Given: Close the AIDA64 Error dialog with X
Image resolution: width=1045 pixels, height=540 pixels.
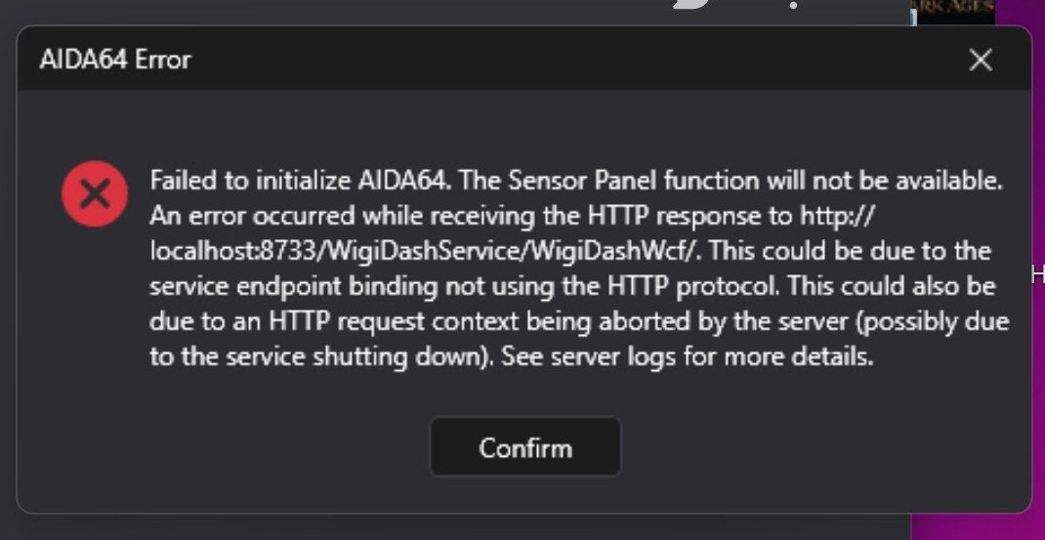Looking at the screenshot, I should 981,61.
